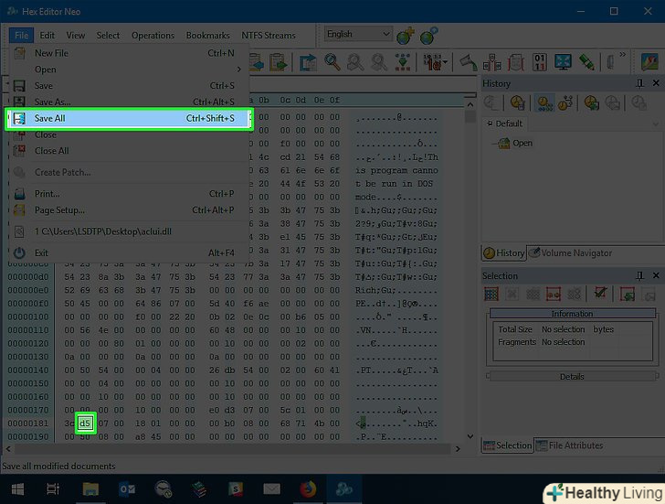The width and height of the screenshot is (665, 504).
Task: Open the View menu
Action: tap(76, 36)
